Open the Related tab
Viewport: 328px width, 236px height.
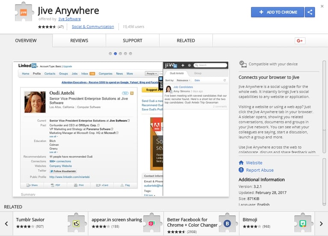point(186,40)
